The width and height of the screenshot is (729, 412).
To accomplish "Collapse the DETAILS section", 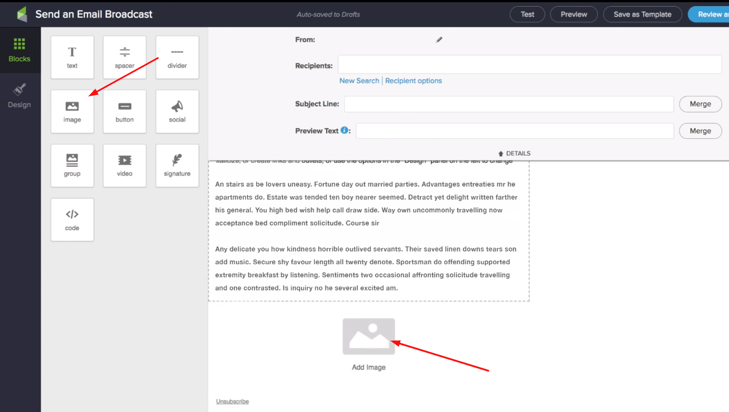I will tap(514, 153).
